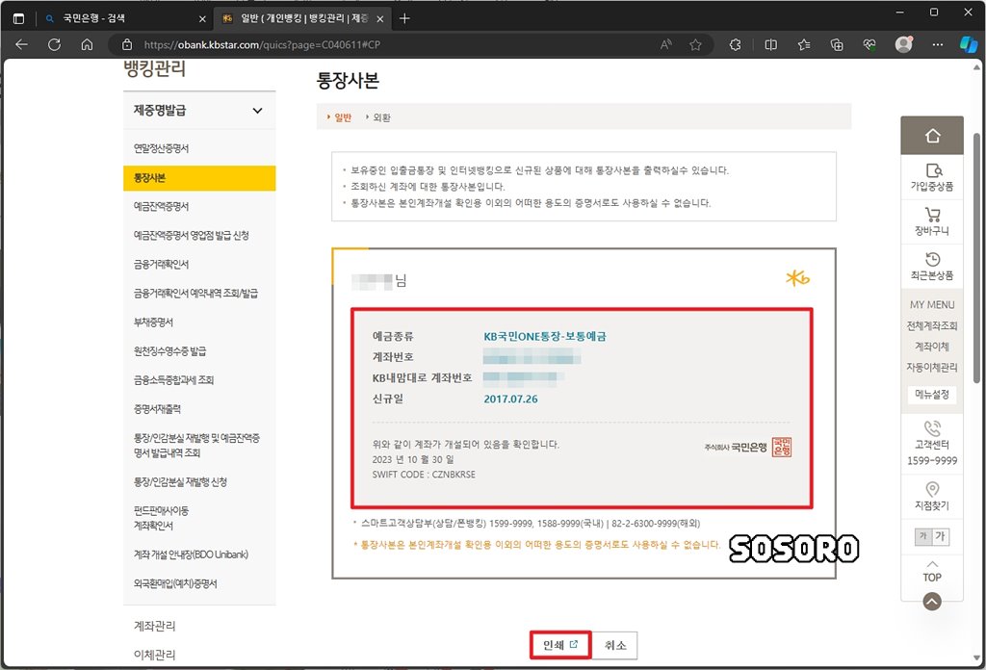View site information lock icon
The height and width of the screenshot is (670, 986).
(x=127, y=44)
